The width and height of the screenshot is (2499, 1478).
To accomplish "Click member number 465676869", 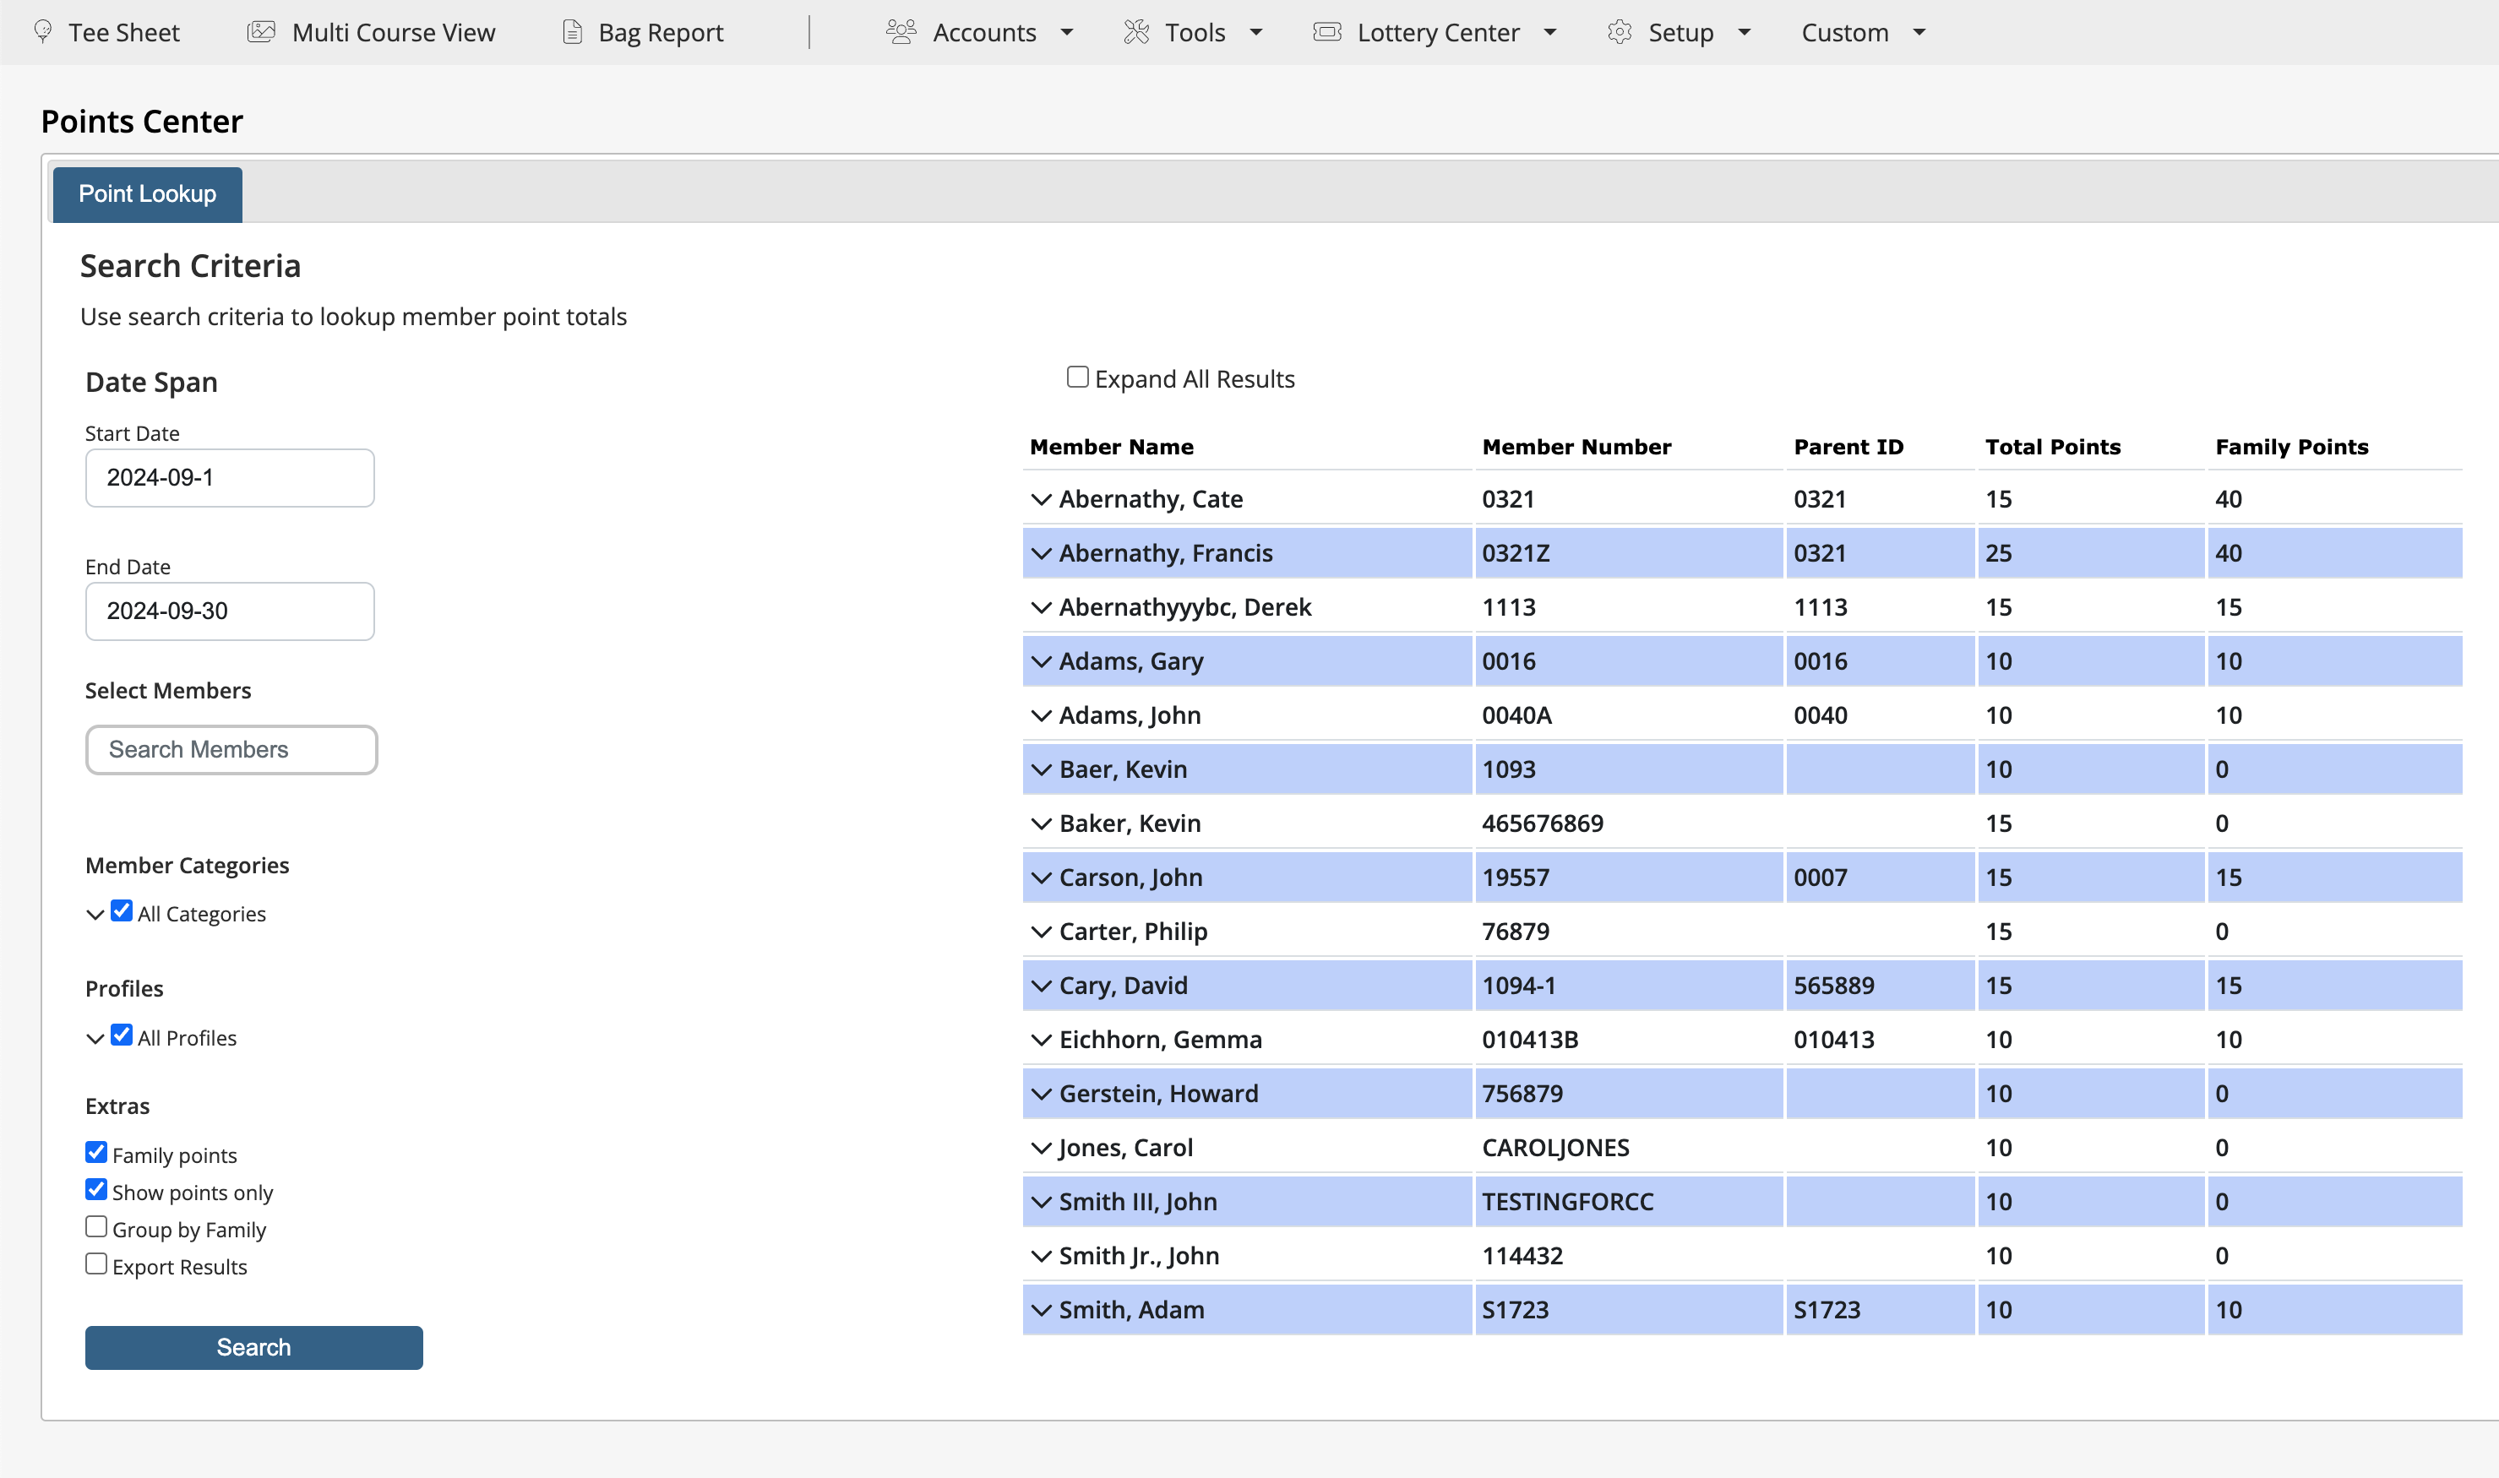I will point(1543,823).
